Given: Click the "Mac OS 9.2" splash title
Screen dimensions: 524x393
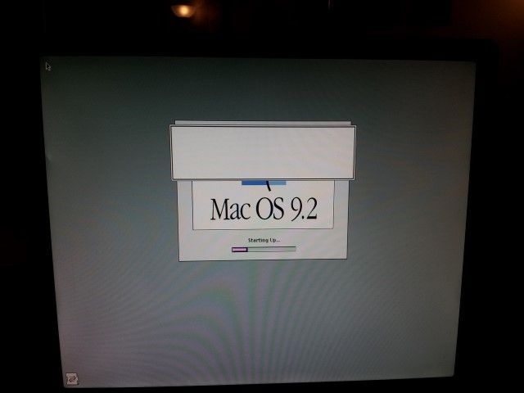Looking at the screenshot, I should pos(264,209).
